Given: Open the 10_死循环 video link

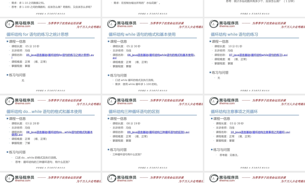Looking at the screenshot, I should point(260,132).
